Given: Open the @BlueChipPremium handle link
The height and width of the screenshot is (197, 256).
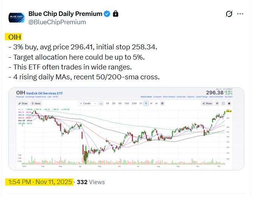Looking at the screenshot, I should click(x=57, y=22).
